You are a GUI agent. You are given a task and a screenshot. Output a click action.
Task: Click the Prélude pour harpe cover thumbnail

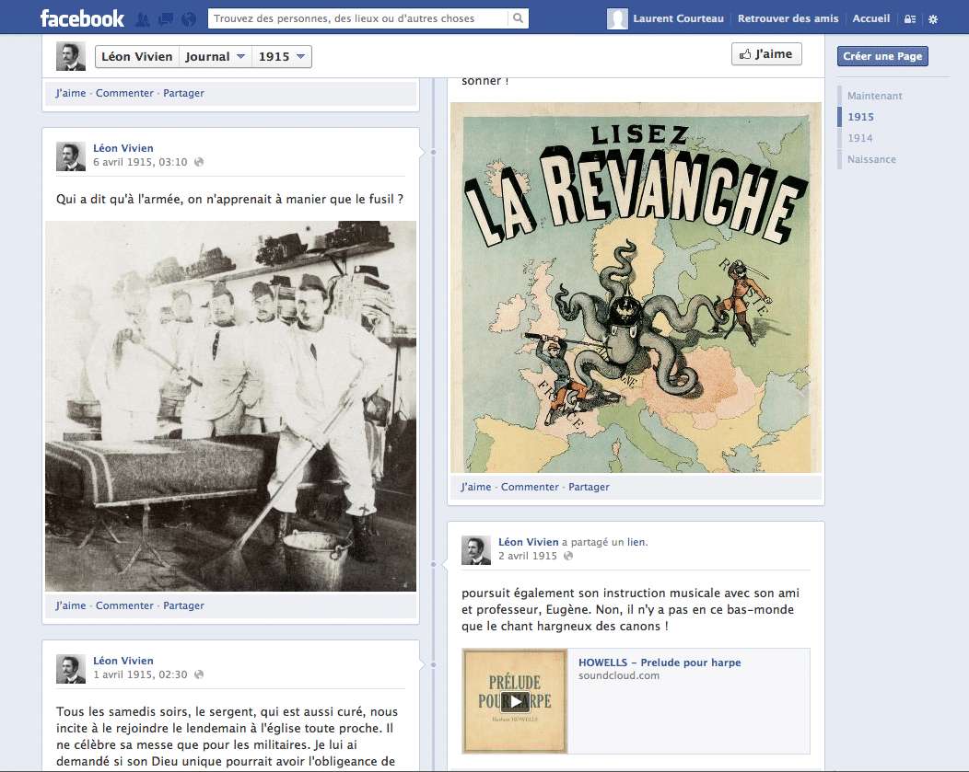pyautogui.click(x=515, y=701)
